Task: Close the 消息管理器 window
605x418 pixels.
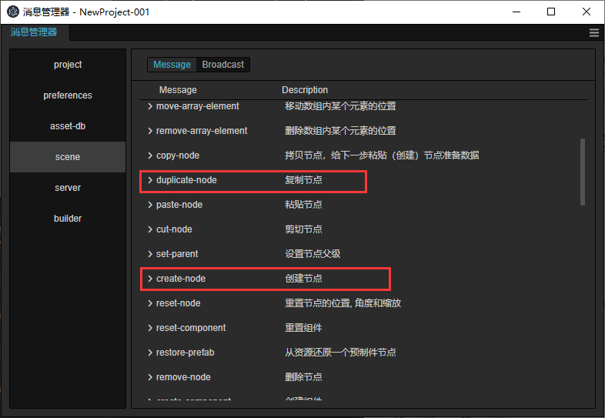Action: [x=586, y=12]
